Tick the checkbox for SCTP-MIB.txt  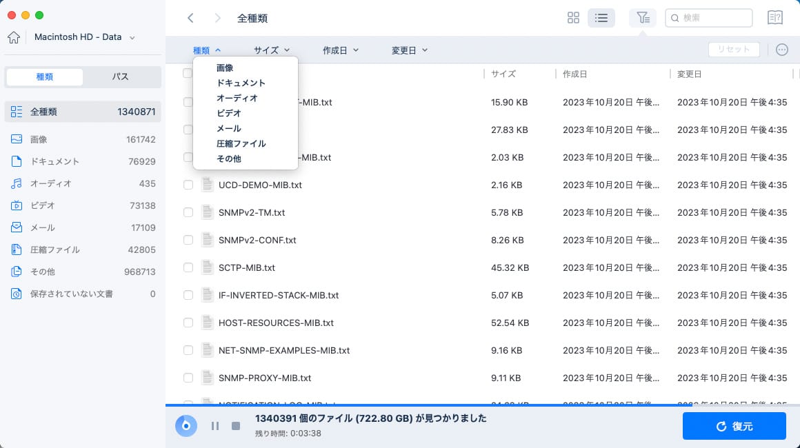(x=188, y=267)
